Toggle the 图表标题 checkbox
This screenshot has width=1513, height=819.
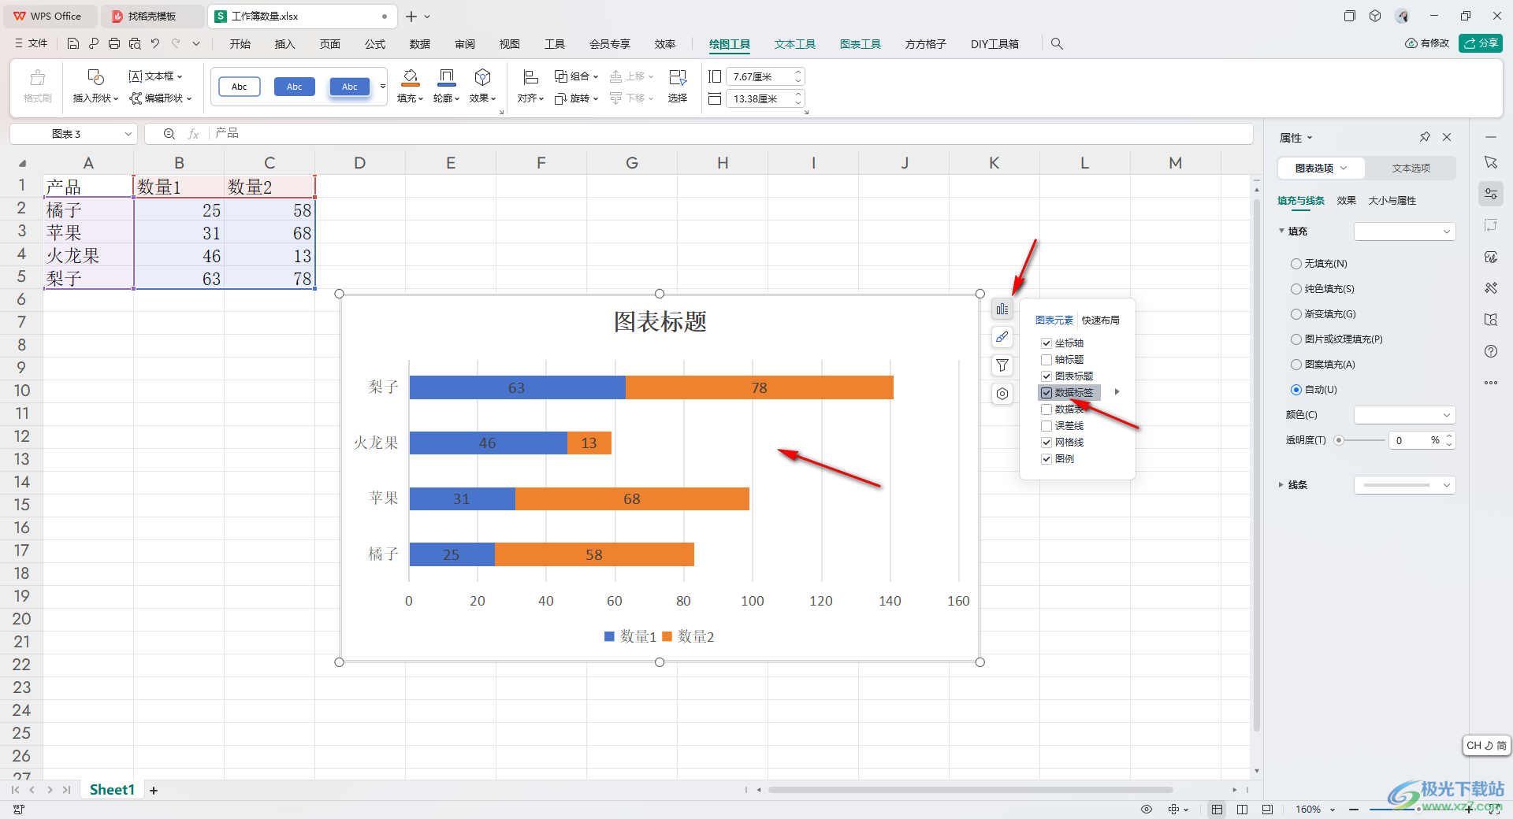(x=1046, y=376)
